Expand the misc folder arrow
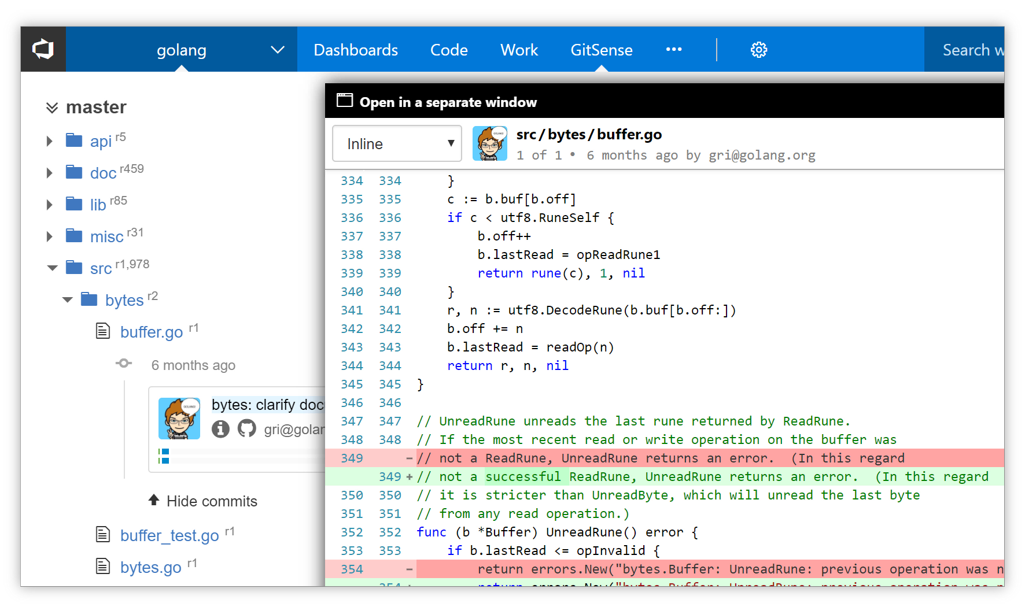The width and height of the screenshot is (1025, 607). (50, 236)
